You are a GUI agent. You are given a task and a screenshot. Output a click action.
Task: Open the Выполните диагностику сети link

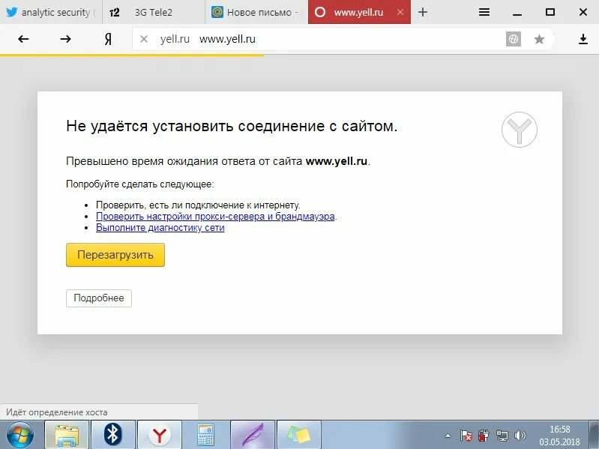(160, 228)
